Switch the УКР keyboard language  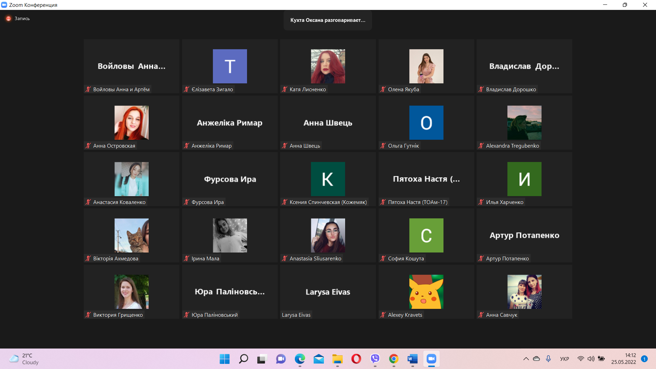(x=564, y=359)
